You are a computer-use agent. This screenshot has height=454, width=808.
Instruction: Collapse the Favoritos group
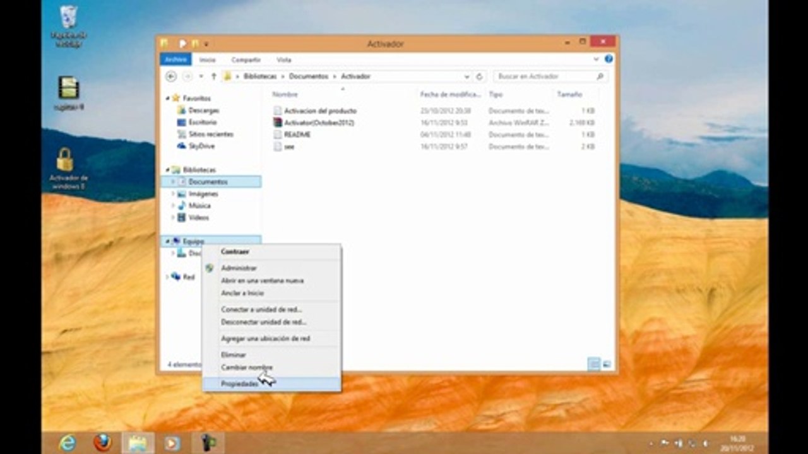(167, 98)
